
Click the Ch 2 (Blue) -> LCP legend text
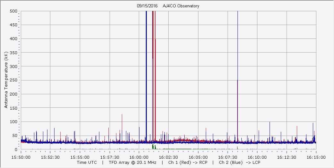240,163
